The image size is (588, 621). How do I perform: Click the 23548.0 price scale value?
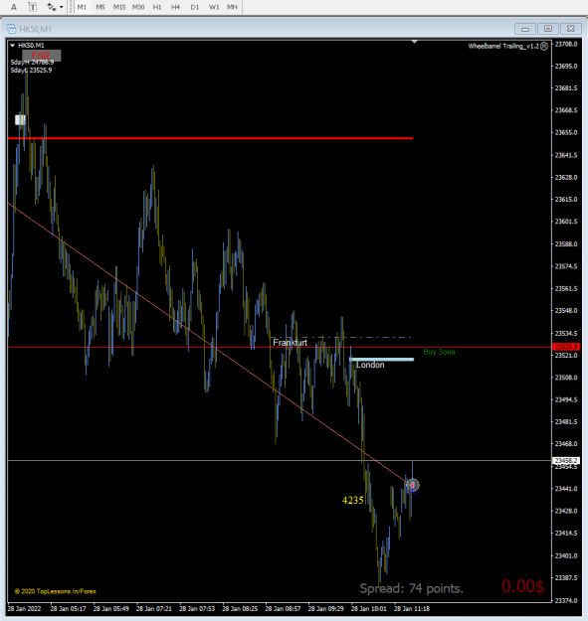click(566, 310)
